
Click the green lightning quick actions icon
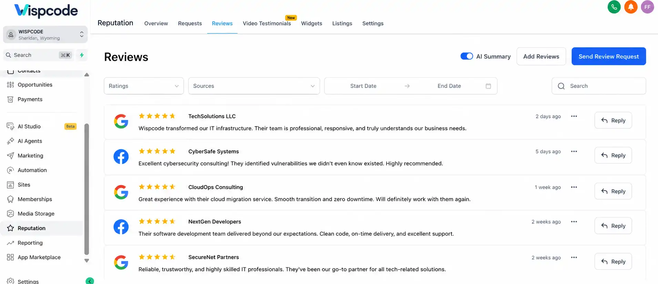pos(82,55)
